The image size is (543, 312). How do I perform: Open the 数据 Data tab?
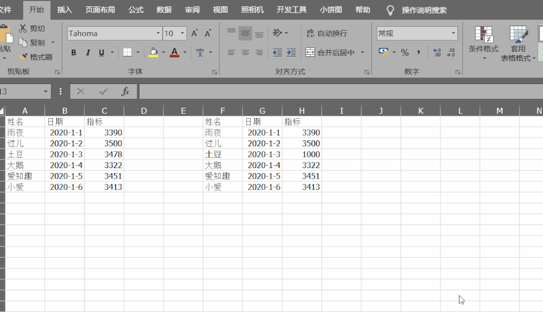[164, 10]
